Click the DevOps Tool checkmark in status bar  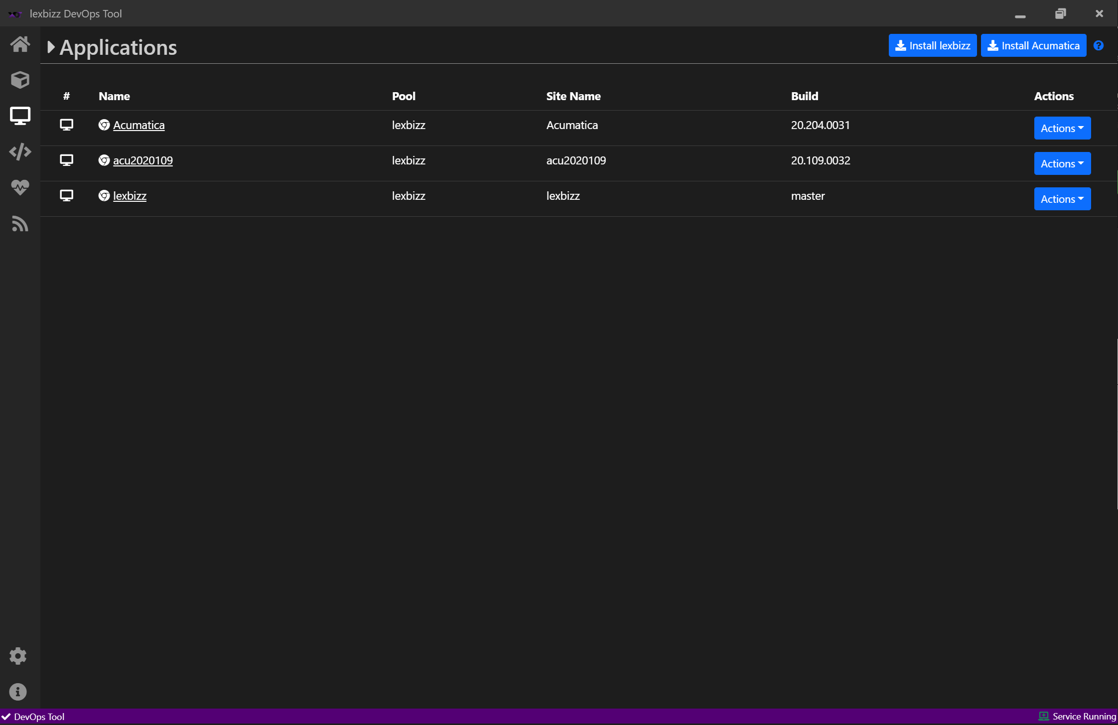6,717
